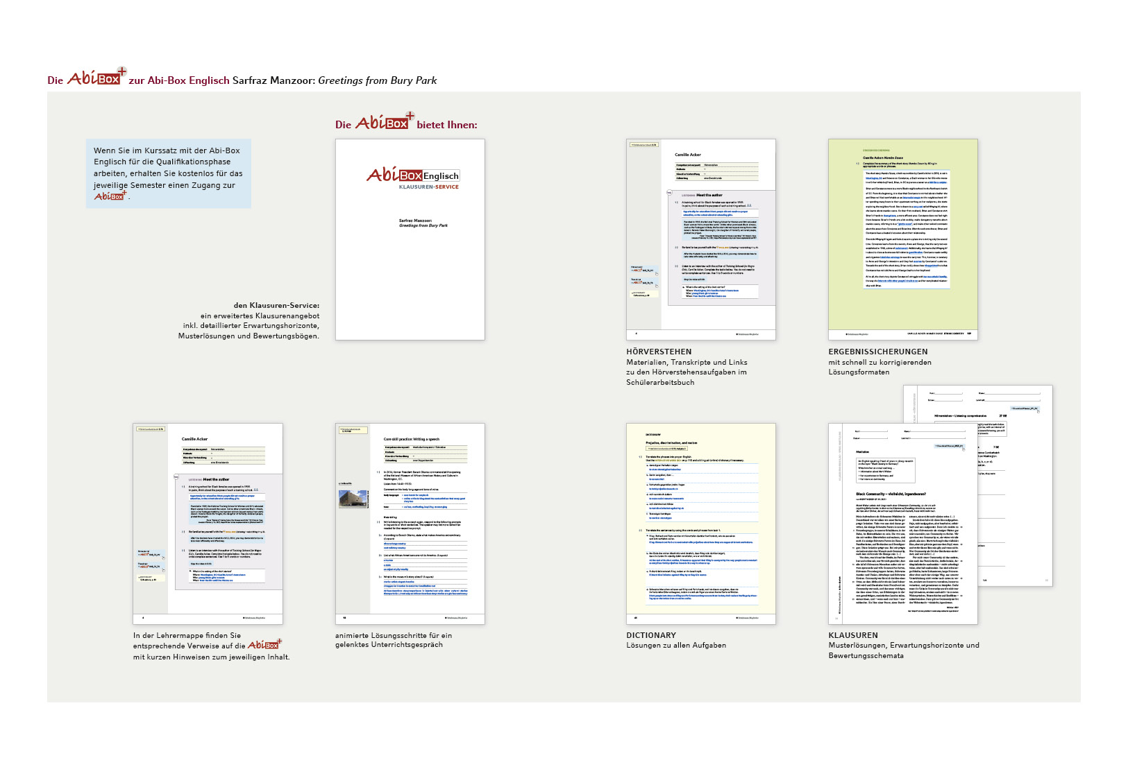Click the small AbiBox logo in the blue info box
This screenshot has height=760, width=1128.
(x=110, y=196)
